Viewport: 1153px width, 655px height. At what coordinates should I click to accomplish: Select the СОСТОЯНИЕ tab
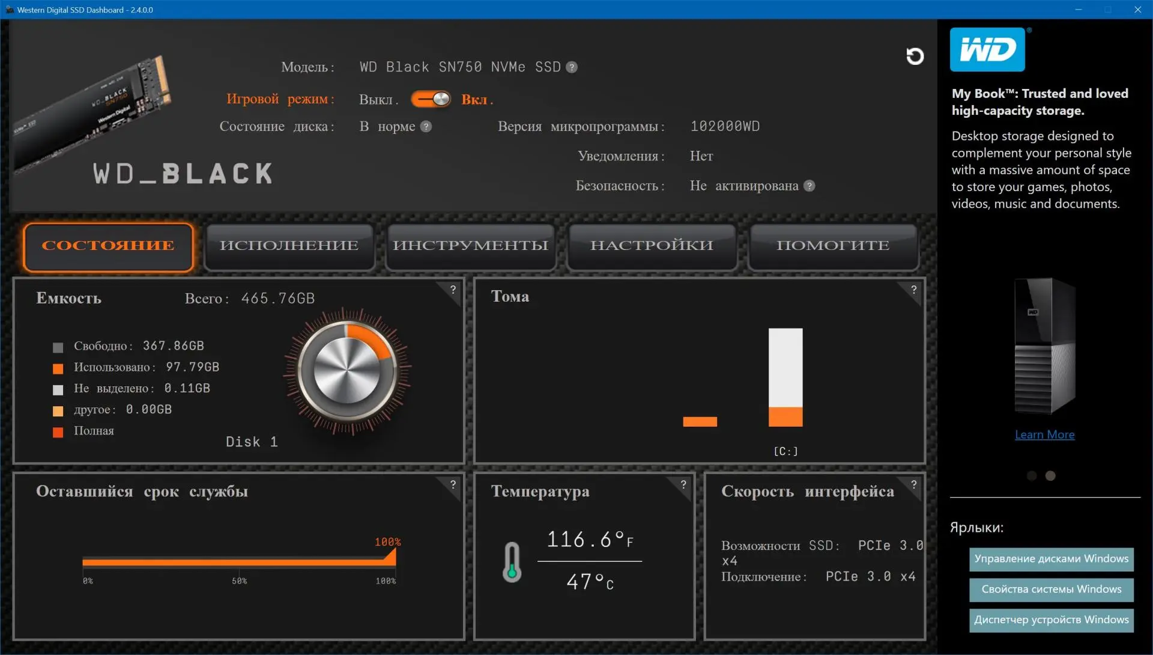point(108,246)
